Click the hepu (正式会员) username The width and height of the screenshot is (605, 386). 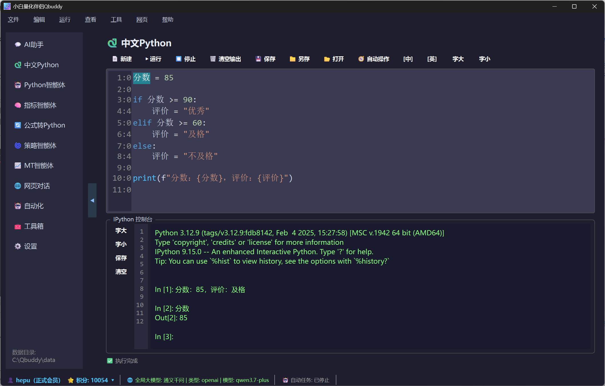[38, 380]
